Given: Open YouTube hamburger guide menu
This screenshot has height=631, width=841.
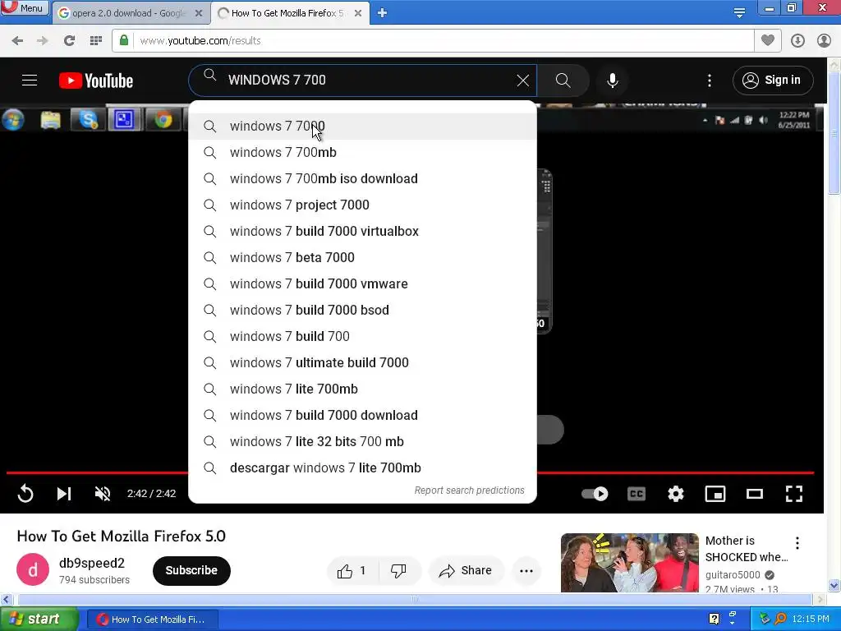Looking at the screenshot, I should point(30,81).
